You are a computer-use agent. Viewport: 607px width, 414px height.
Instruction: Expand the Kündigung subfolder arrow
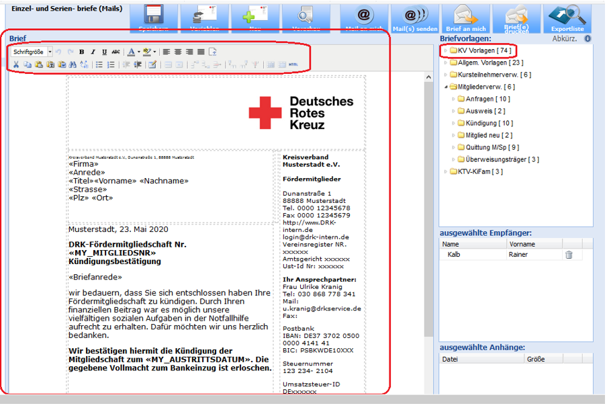[x=453, y=123]
